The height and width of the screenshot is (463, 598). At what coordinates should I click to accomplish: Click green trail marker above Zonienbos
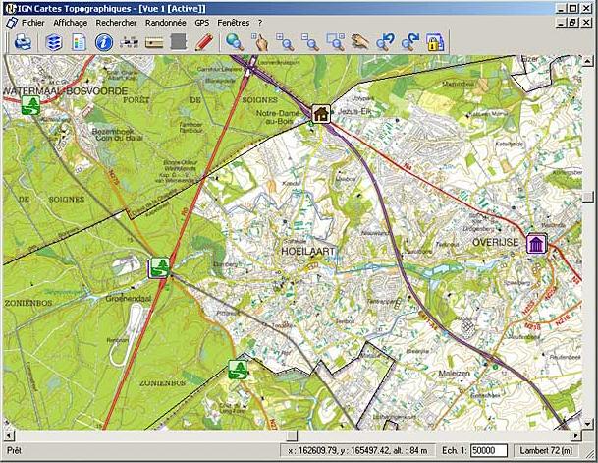point(238,370)
